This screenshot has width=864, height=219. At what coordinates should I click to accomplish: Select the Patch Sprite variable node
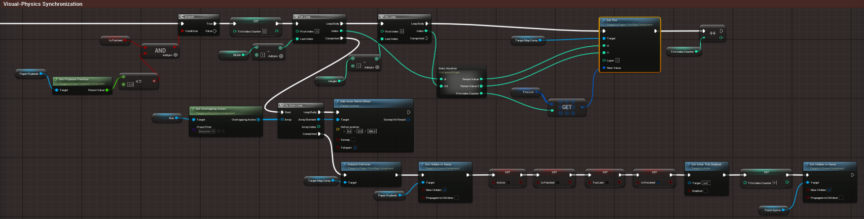(775, 210)
